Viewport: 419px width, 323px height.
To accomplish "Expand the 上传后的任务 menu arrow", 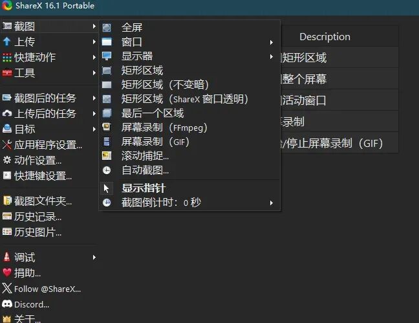I will pyautogui.click(x=94, y=113).
